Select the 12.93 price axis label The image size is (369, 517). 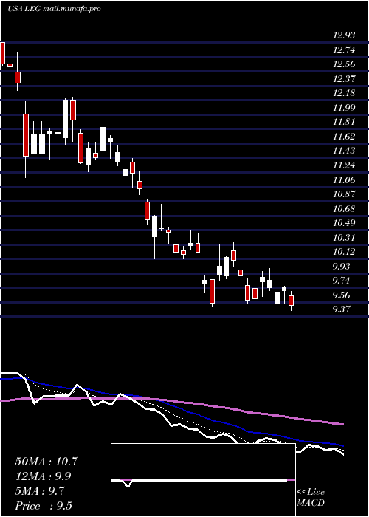coord(344,35)
